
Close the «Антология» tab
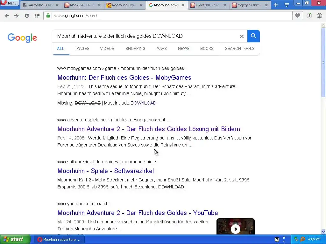click(x=57, y=5)
